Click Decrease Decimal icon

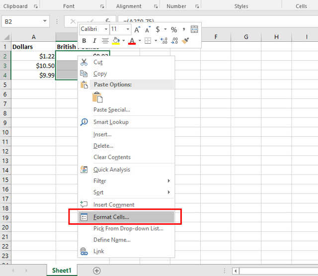point(174,41)
